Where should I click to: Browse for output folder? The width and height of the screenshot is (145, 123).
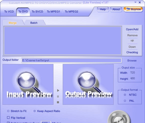coord(132,60)
